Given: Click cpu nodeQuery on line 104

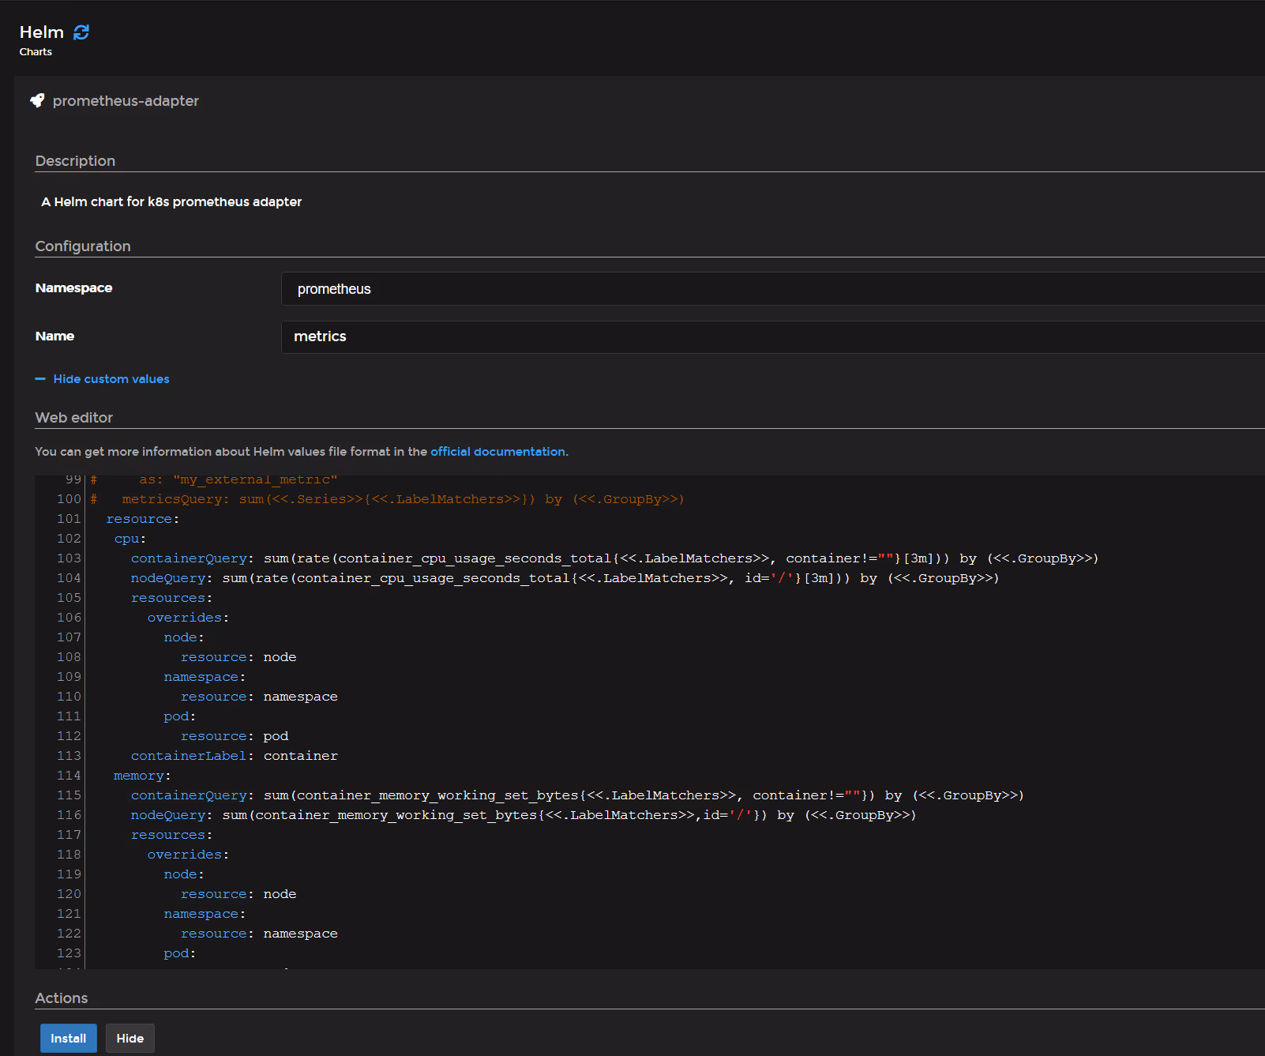Looking at the screenshot, I should (565, 578).
